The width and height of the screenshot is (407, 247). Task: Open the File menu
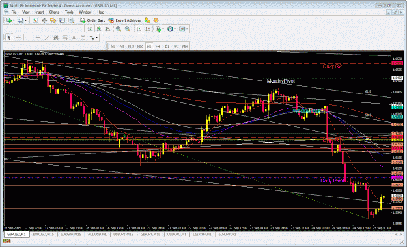pyautogui.click(x=14, y=12)
